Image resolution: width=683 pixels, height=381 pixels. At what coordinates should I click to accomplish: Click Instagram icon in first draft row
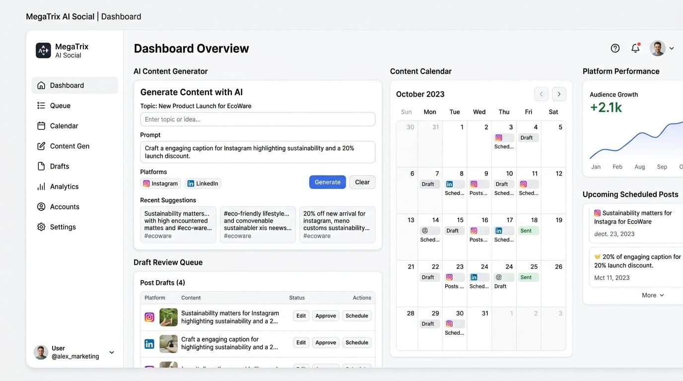click(149, 317)
